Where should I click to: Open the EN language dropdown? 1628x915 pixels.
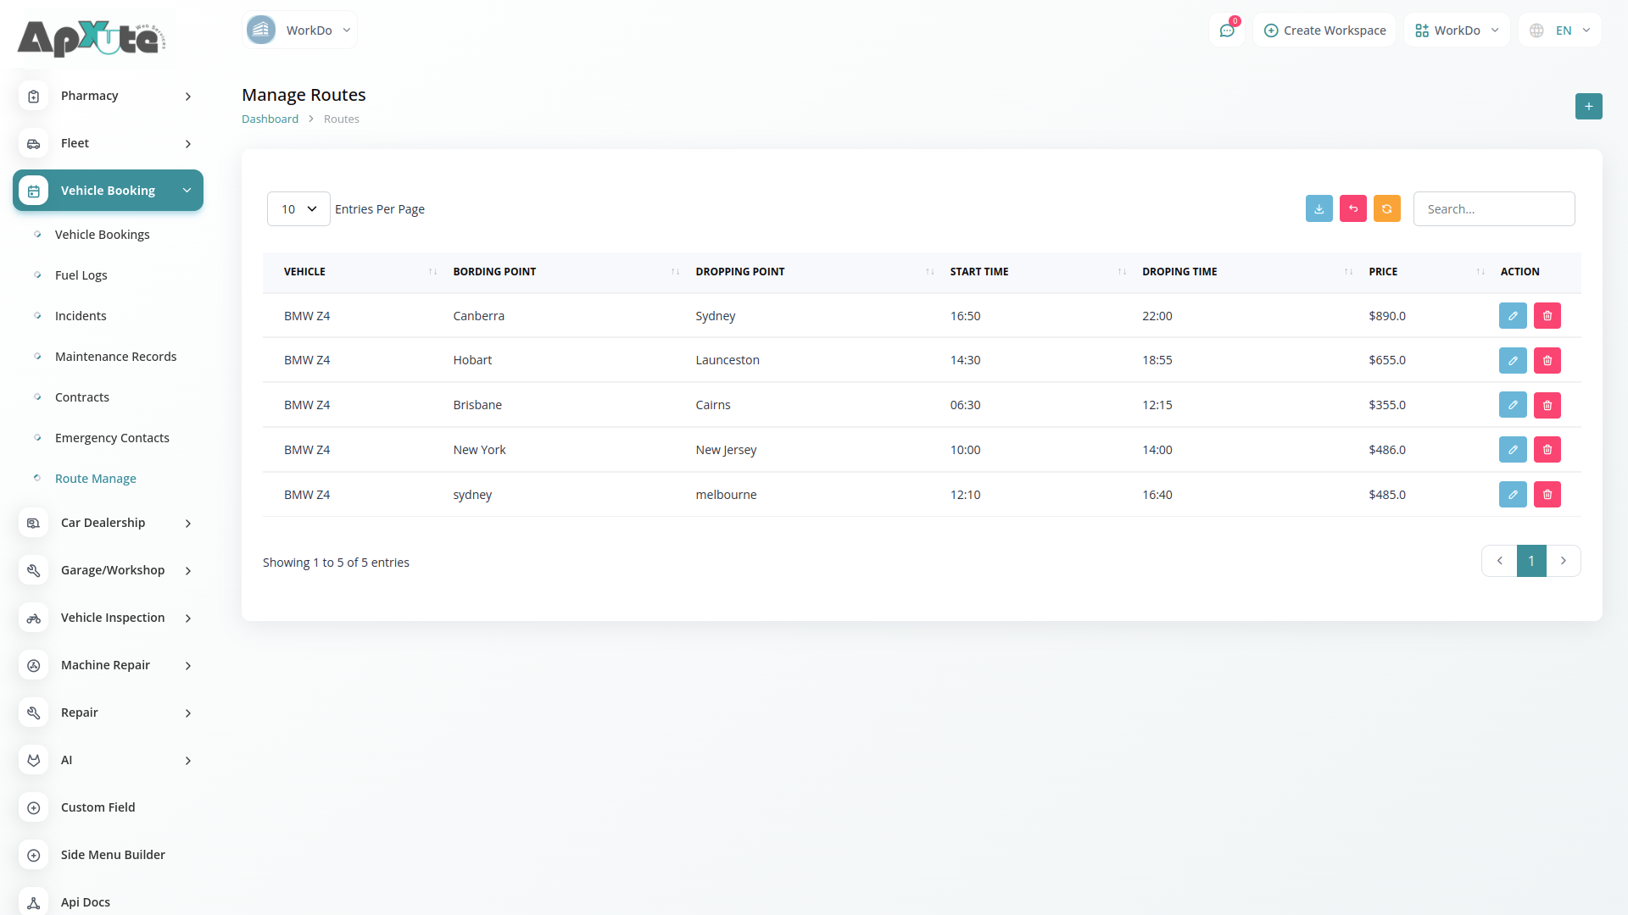pyautogui.click(x=1560, y=30)
